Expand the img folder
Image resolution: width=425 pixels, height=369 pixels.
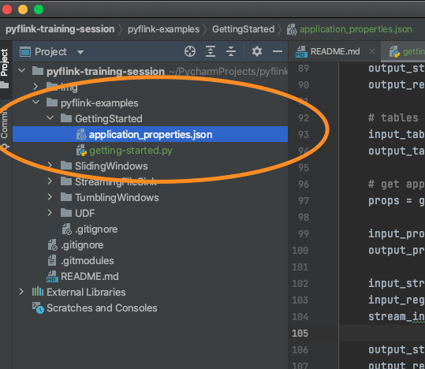pos(35,87)
